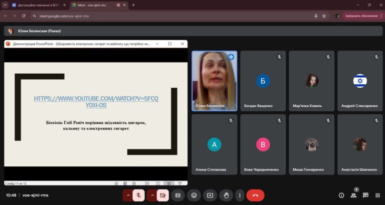Open the activities grid icon
Image resolution: width=385 pixels, height=205 pixels.
377,195
